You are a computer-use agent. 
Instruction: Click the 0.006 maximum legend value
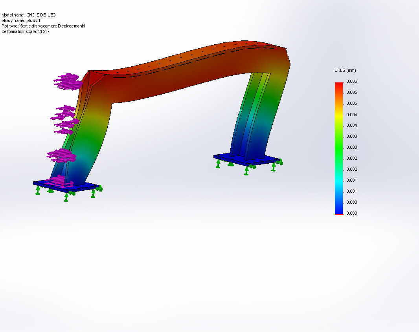pyautogui.click(x=351, y=81)
